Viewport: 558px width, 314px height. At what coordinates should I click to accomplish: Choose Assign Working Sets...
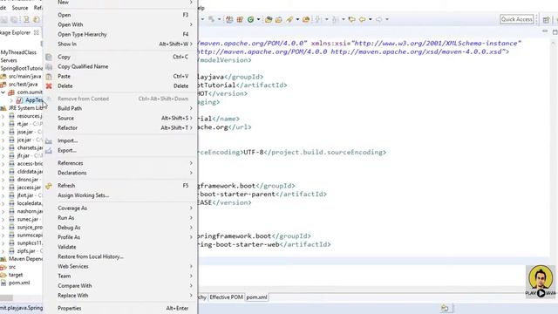pos(120,195)
